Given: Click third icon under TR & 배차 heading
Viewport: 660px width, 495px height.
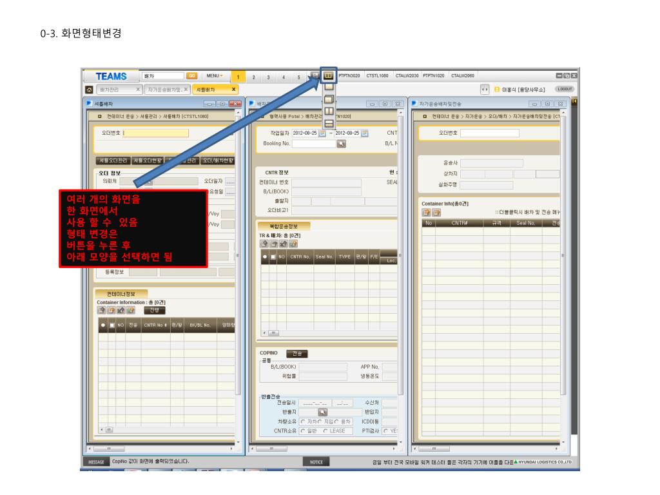Looking at the screenshot, I should [284, 244].
